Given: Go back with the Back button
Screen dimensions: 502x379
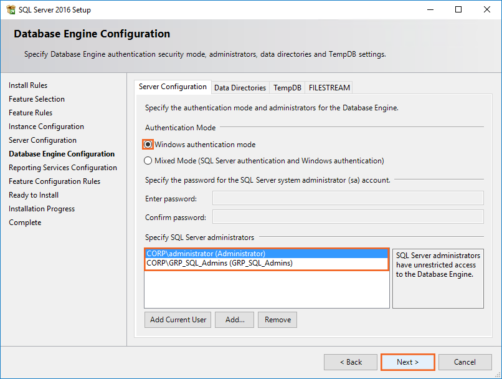Looking at the screenshot, I should (x=351, y=362).
